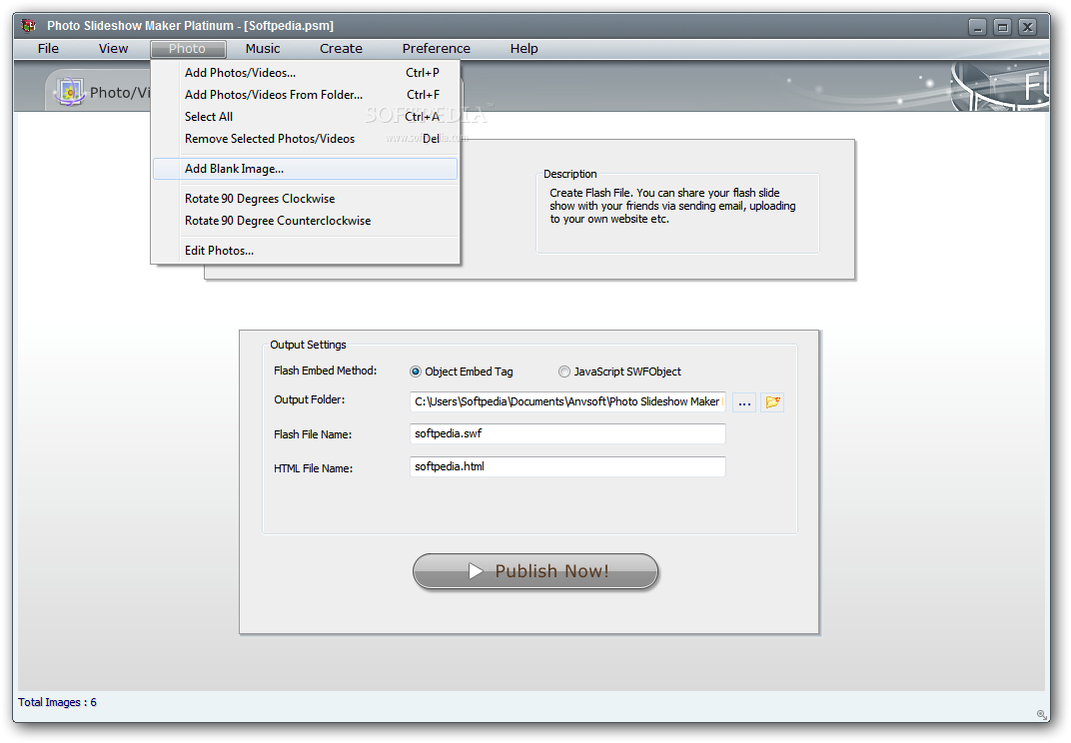Click the app icon in title bar

point(28,25)
